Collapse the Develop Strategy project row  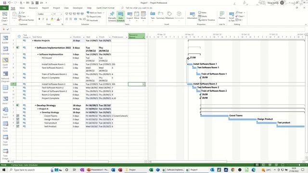[x=35, y=105]
